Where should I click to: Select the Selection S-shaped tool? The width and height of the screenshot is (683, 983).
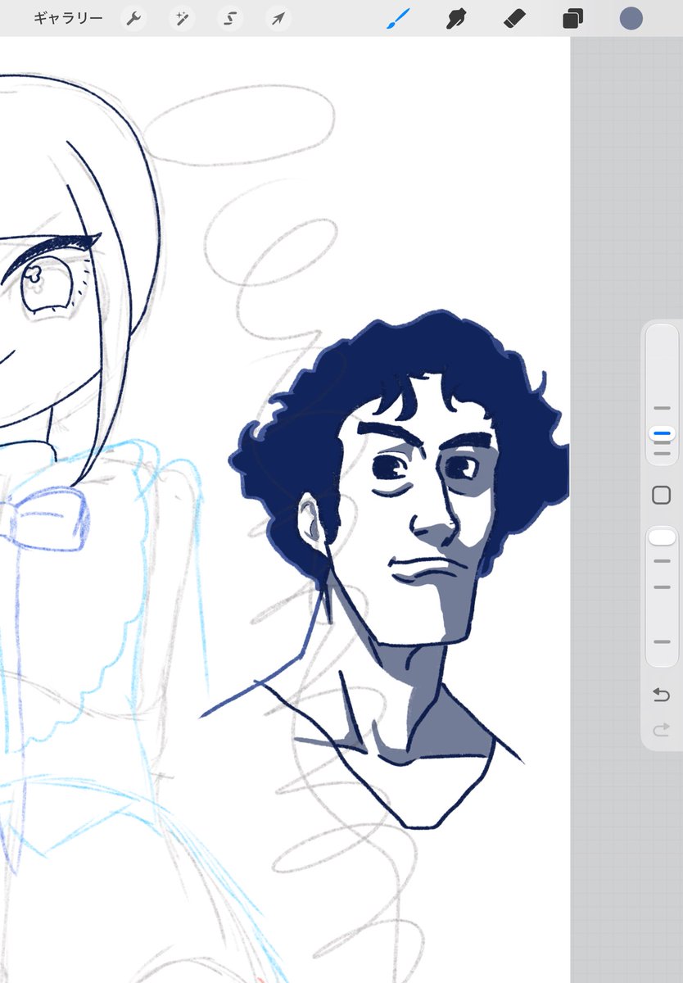coord(230,18)
